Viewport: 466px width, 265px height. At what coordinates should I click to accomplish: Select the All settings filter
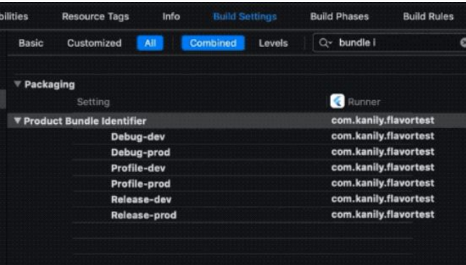pyautogui.click(x=150, y=44)
